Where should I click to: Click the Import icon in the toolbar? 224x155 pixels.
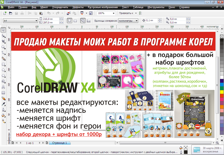click(x=68, y=13)
